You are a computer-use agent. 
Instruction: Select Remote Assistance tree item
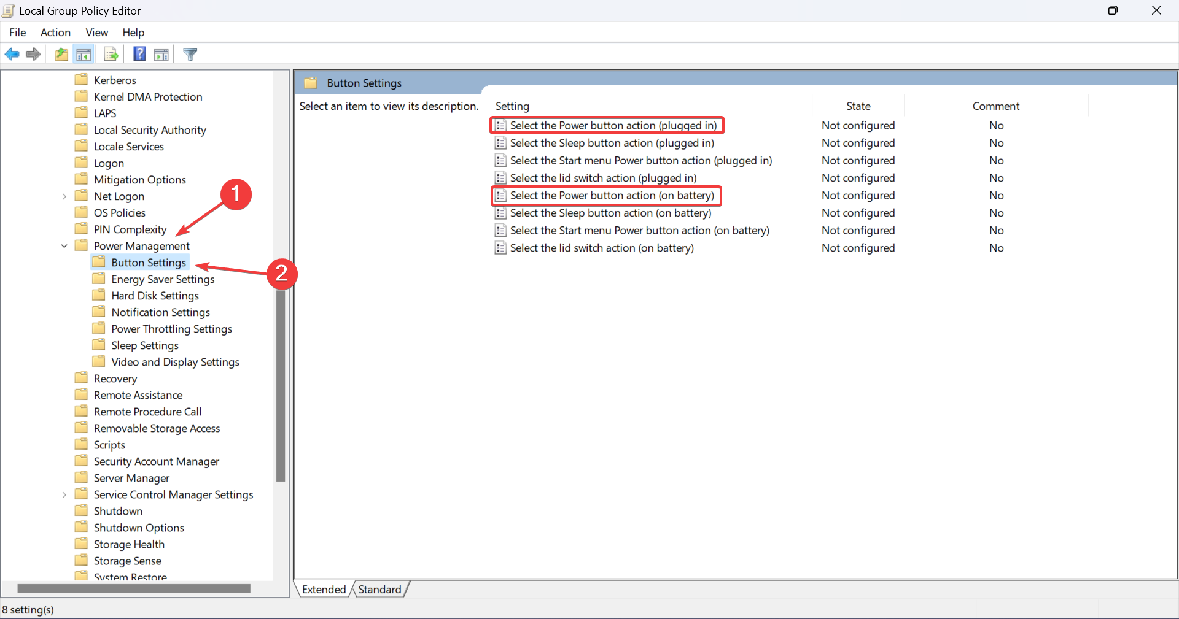tap(138, 394)
